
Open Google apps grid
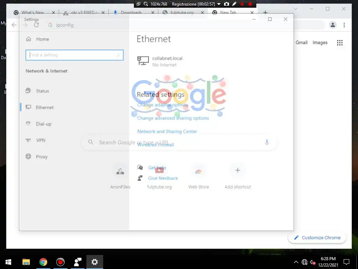pos(340,42)
